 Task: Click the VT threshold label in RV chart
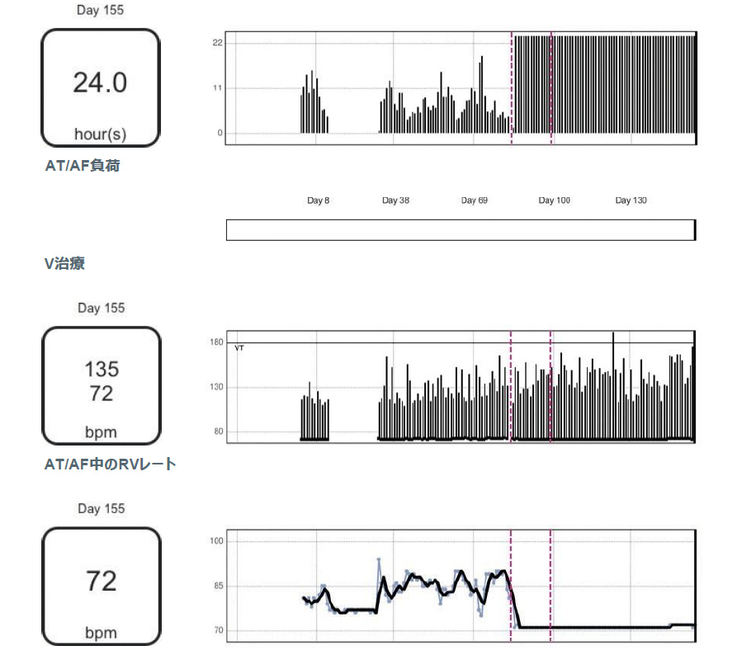click(x=239, y=348)
